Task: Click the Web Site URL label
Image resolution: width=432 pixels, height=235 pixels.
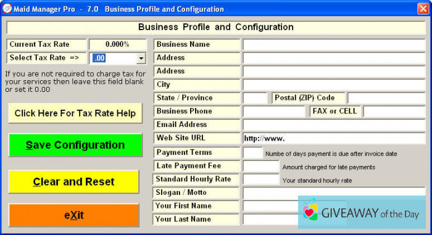Action: (197, 138)
